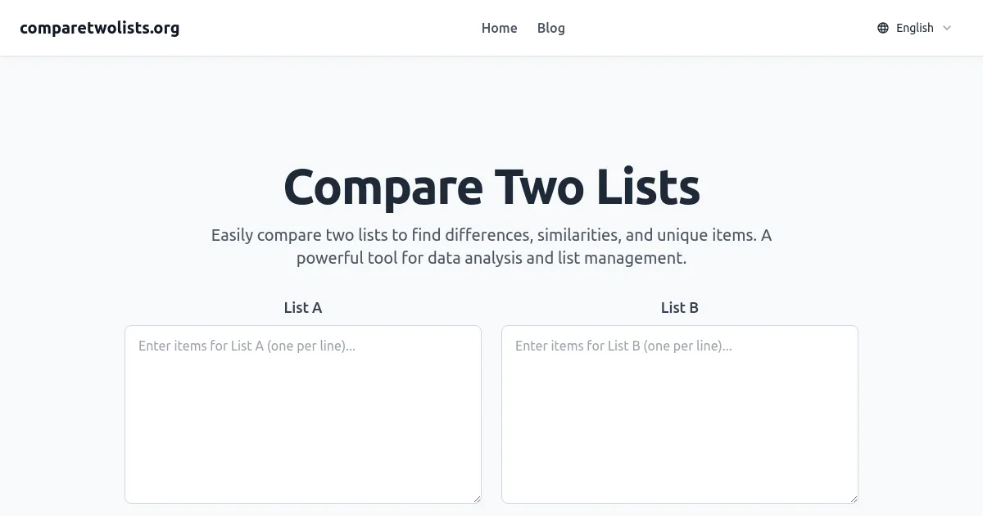Click inside the List A text area
983x516 pixels.
(303, 414)
